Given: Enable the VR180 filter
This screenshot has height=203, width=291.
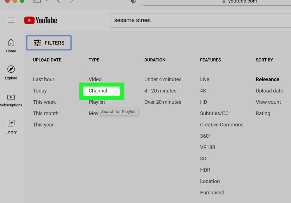Looking at the screenshot, I should pyautogui.click(x=207, y=147).
